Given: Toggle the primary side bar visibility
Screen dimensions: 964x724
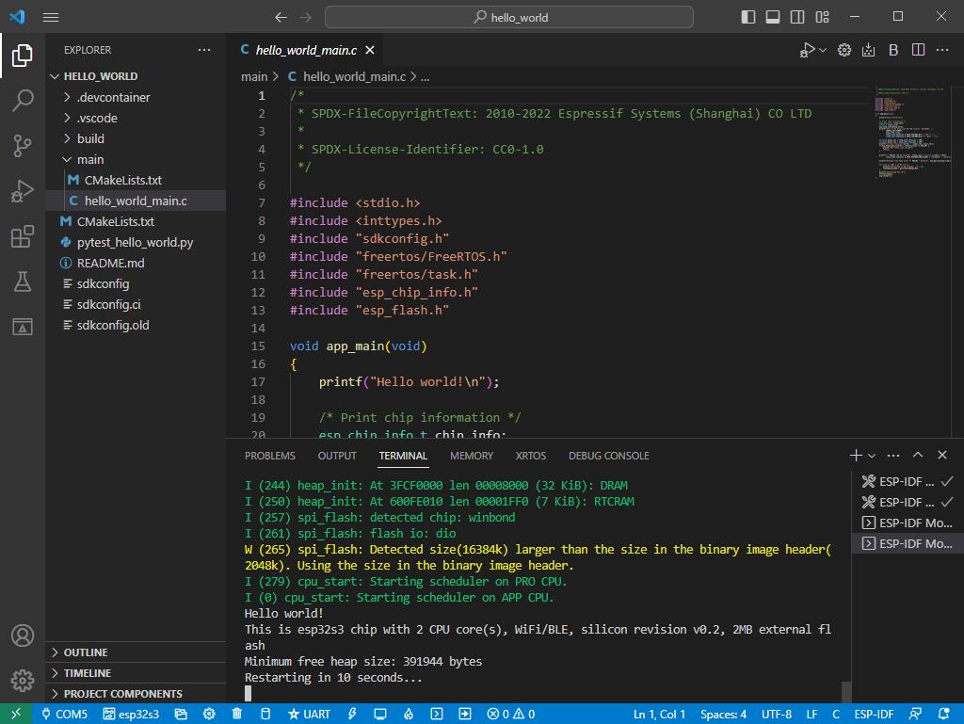Looking at the screenshot, I should click(748, 17).
